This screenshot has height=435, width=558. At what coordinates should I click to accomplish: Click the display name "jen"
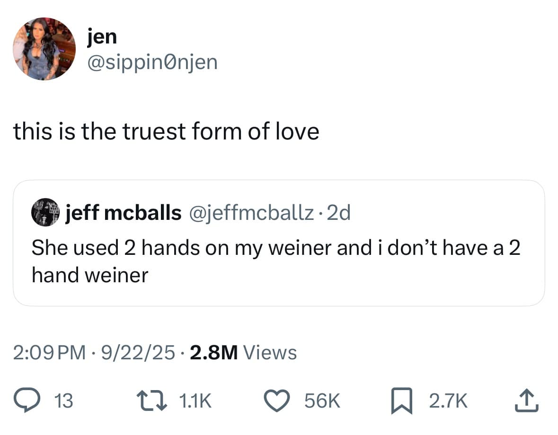click(102, 36)
